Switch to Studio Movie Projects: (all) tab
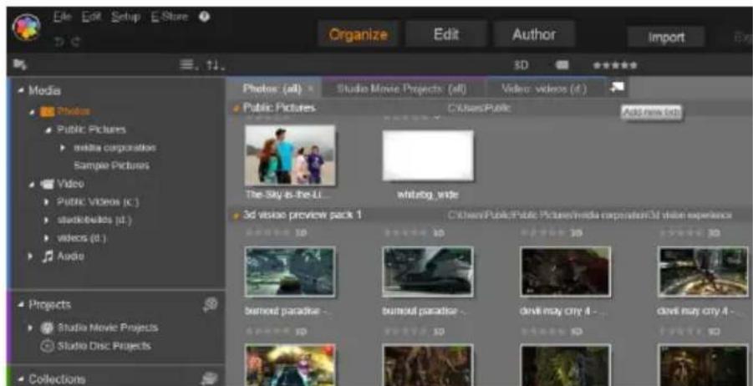Image resolution: width=753 pixels, height=386 pixels. [x=401, y=89]
